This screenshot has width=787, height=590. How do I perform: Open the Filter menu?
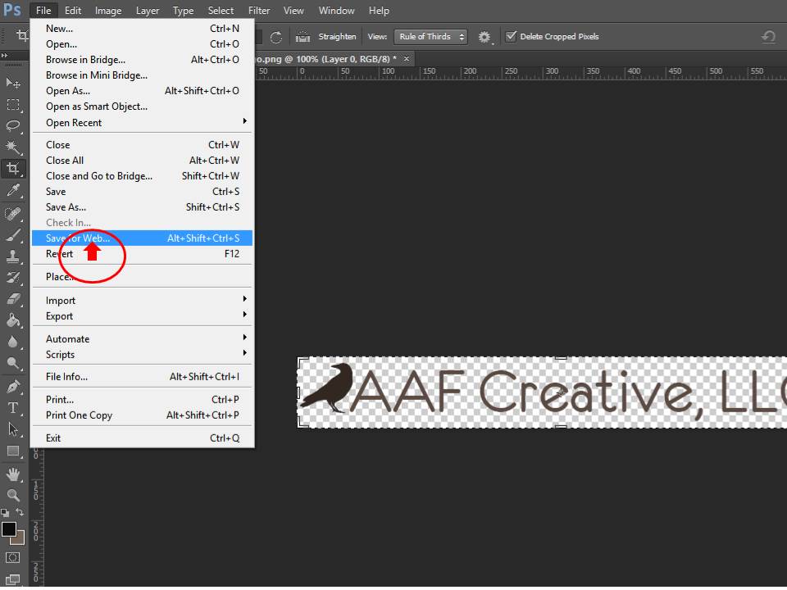click(x=259, y=11)
